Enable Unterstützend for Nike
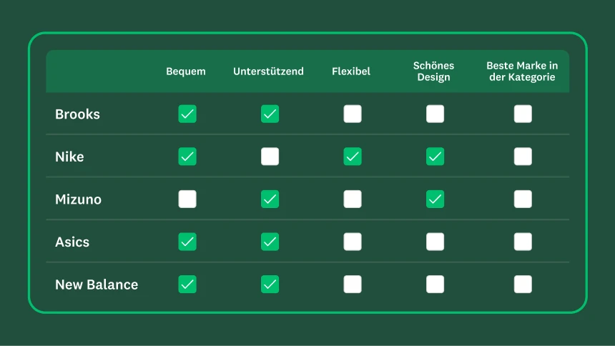This screenshot has width=615, height=346. [270, 157]
